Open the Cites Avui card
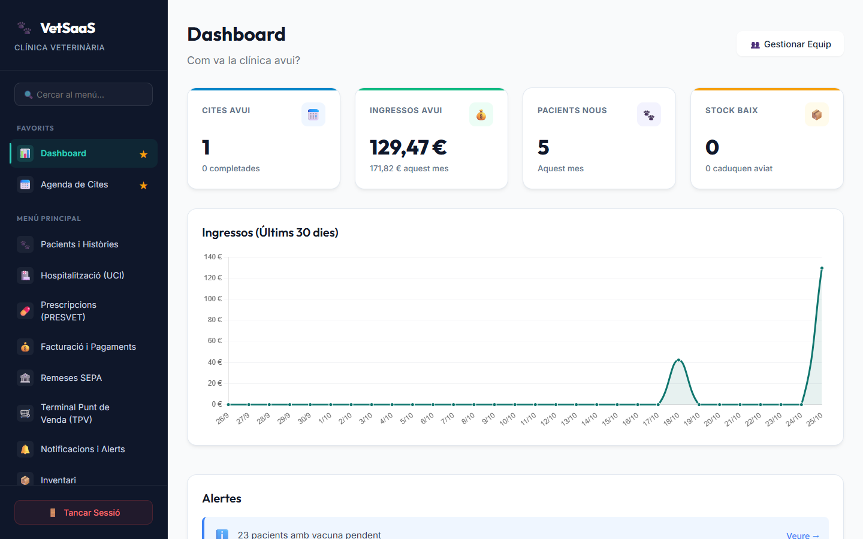 coord(264,138)
